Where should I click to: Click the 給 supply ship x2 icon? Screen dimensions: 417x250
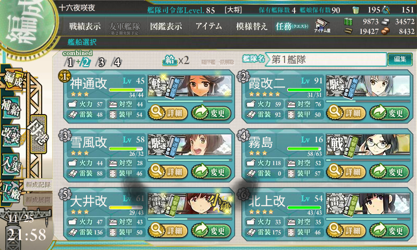pyautogui.click(x=176, y=60)
